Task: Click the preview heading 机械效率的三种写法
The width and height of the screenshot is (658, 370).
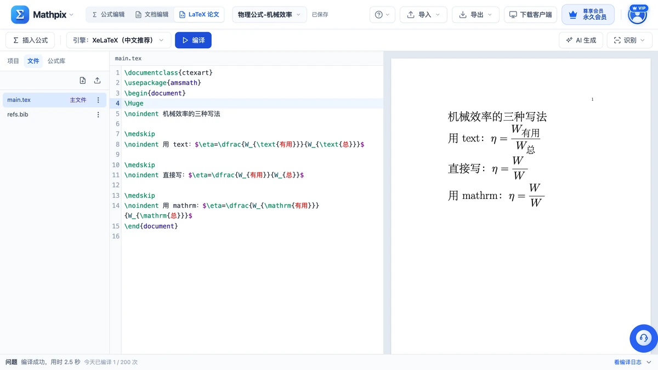Action: tap(497, 117)
